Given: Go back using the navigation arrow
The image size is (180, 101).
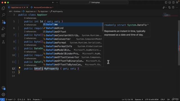Looking at the screenshot, I should [x=53, y=3].
